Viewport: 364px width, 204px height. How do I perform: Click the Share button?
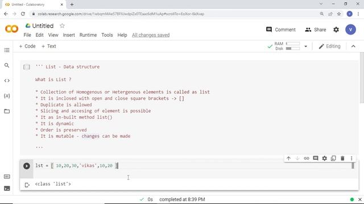(x=316, y=29)
